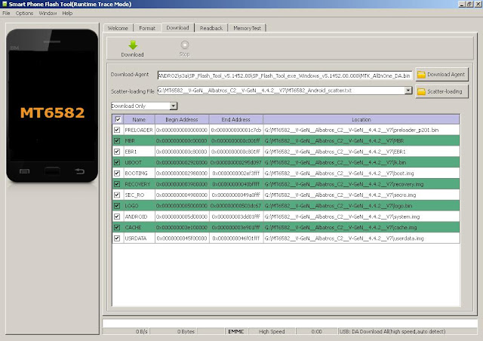Click the Download Agent browse button
This screenshot has height=341, width=483.
pos(441,75)
